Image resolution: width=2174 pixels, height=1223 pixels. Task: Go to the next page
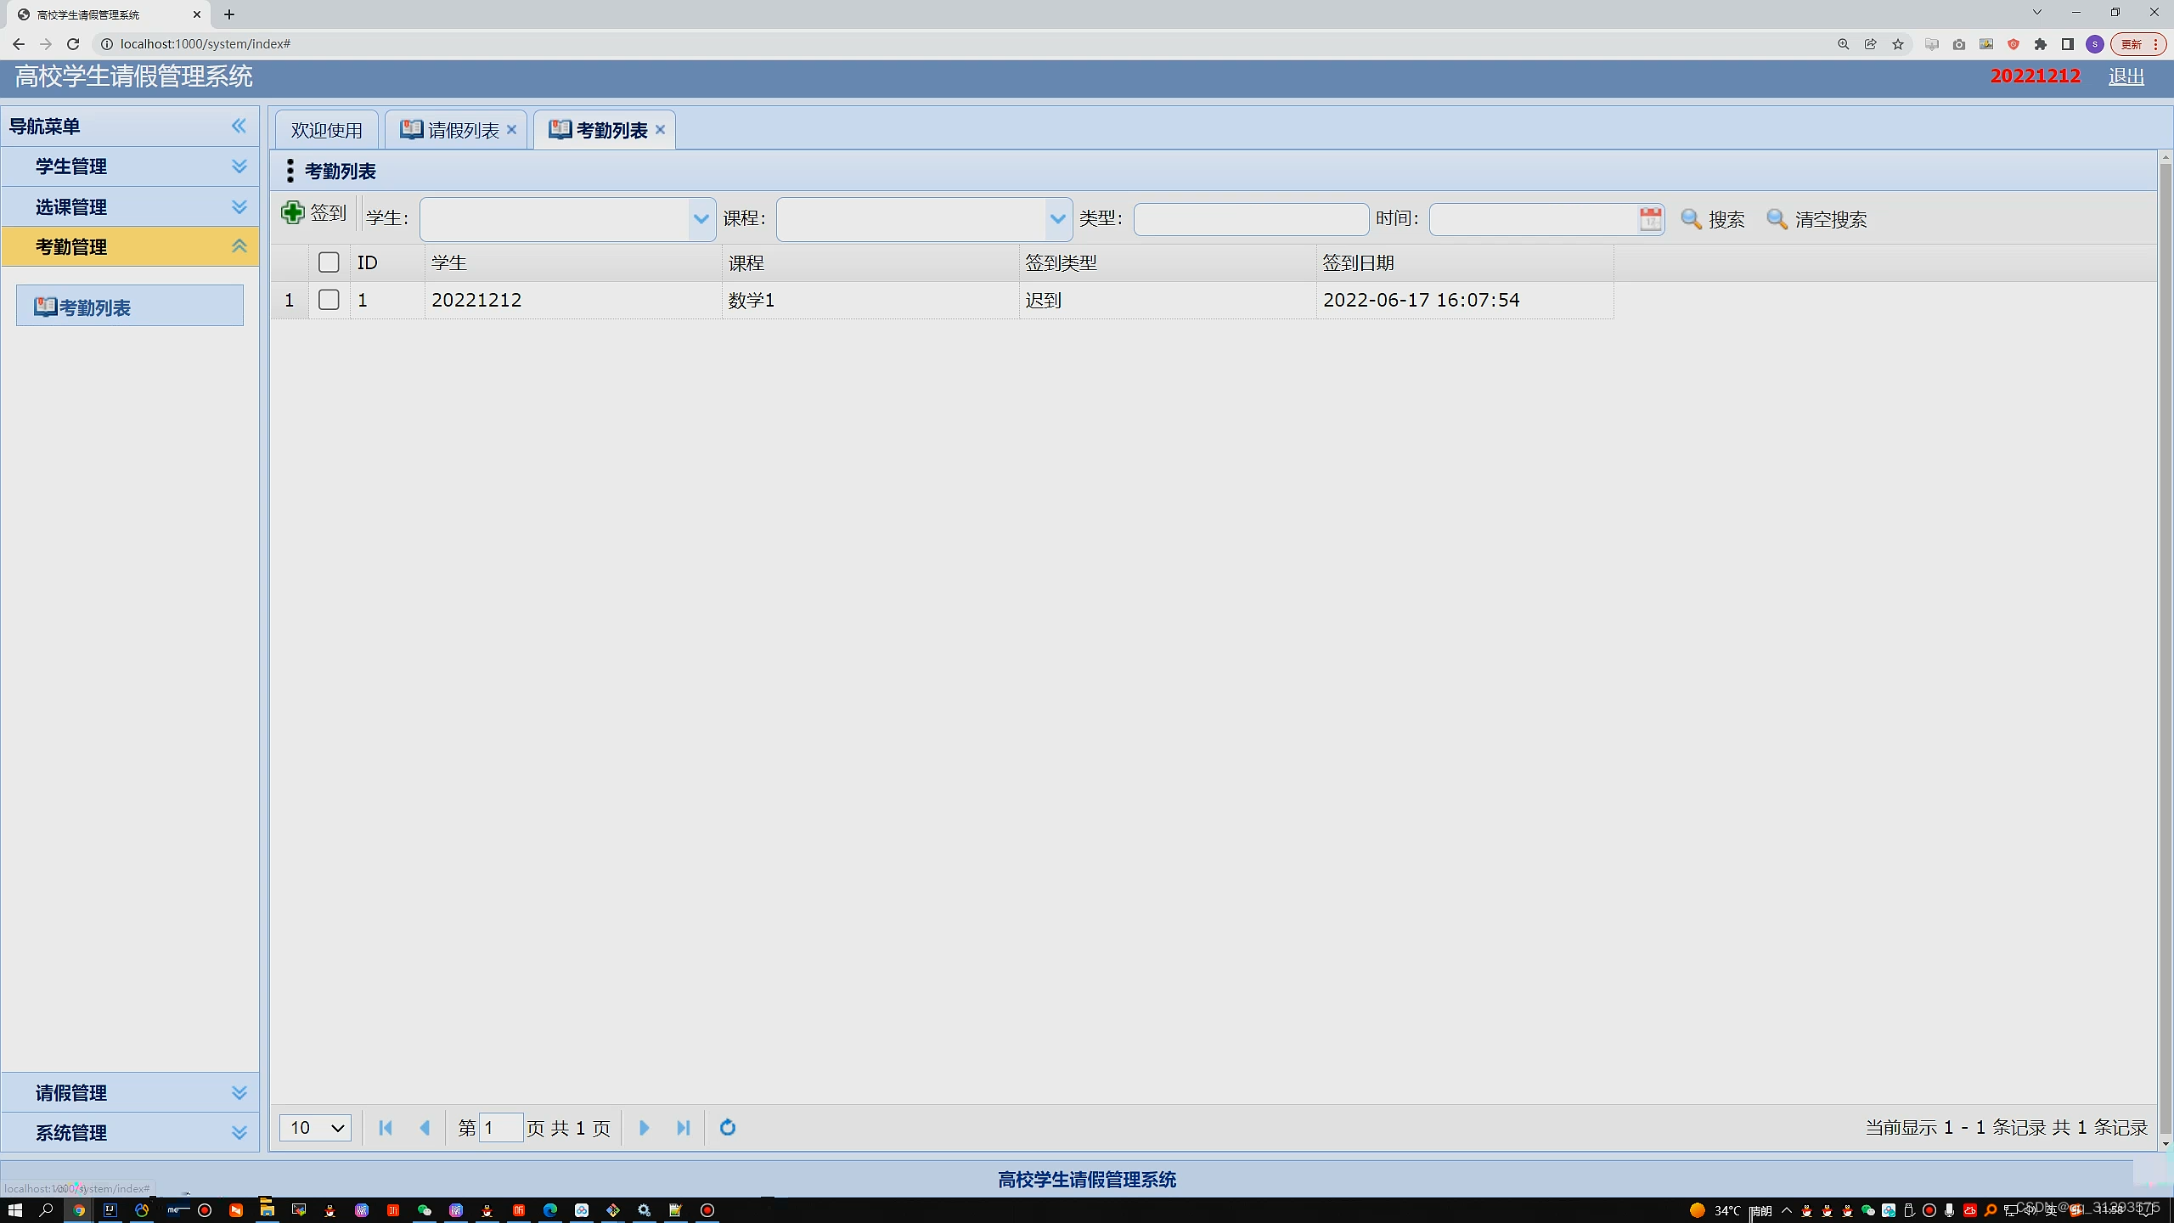coord(644,1128)
